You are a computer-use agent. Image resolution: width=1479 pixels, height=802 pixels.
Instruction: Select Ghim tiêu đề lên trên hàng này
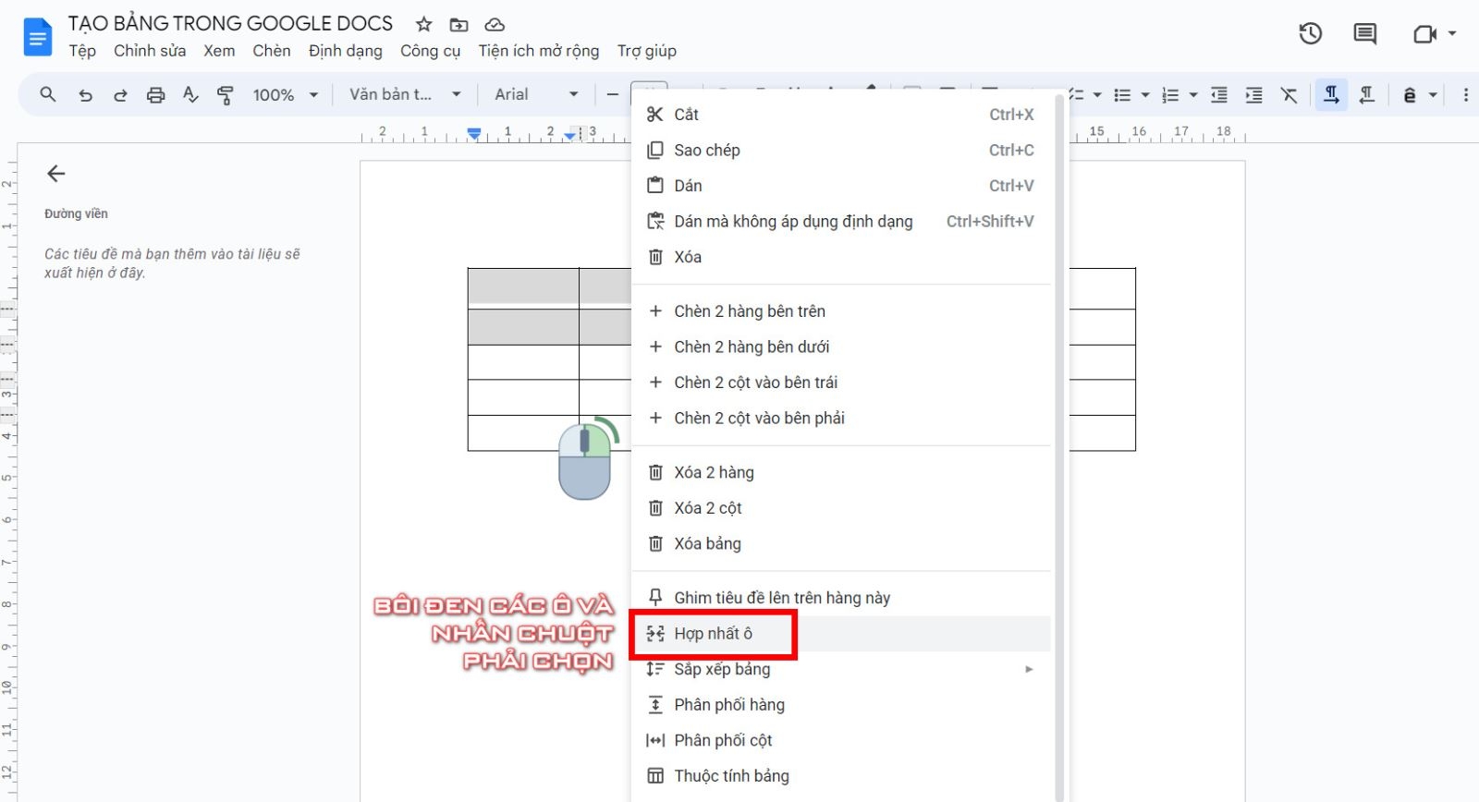tap(841, 598)
